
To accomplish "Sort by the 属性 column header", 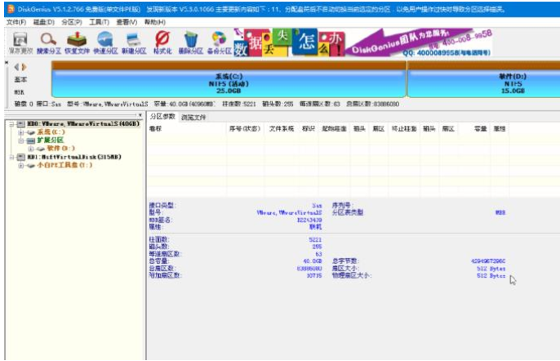I will (x=500, y=129).
